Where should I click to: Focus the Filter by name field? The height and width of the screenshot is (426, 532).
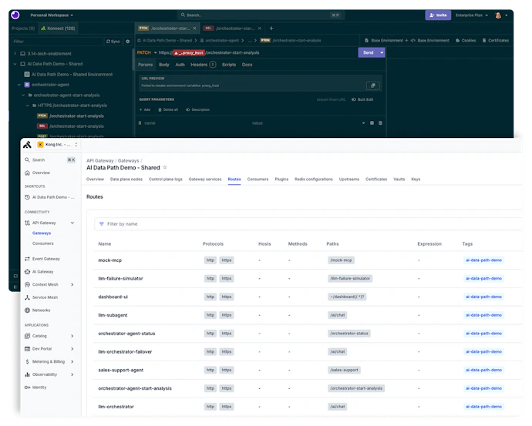tap(308, 224)
